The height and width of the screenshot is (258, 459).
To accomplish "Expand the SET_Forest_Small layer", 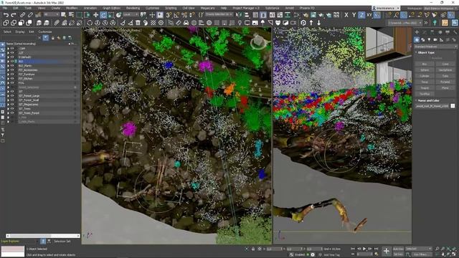I will click(8, 100).
